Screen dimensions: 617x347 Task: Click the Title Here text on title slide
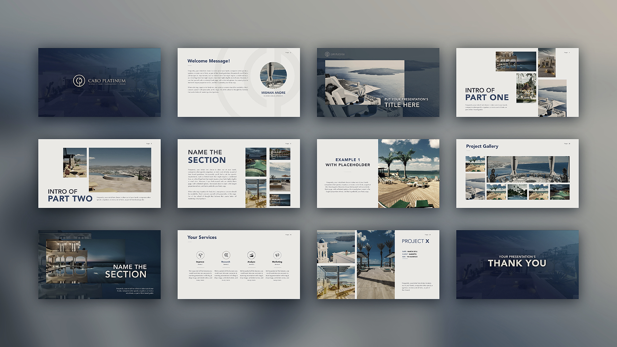[402, 105]
